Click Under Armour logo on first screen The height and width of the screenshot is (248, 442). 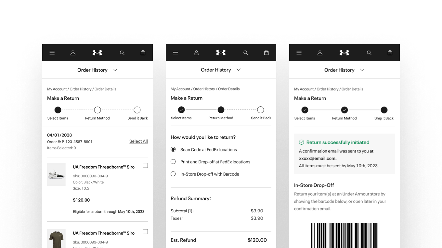97,53
